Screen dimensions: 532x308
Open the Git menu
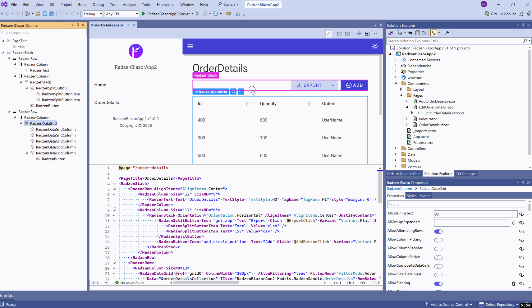point(52,5)
